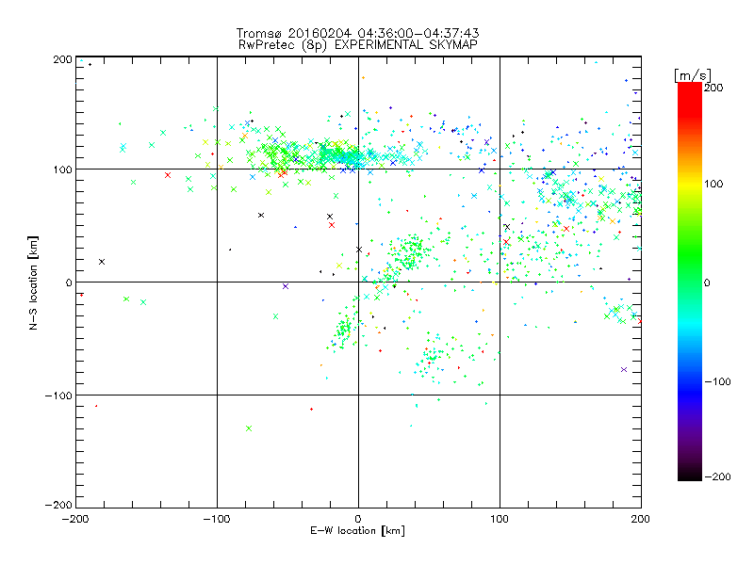Click the Tromsø date and time title
This screenshot has height=565, width=754.
pos(357,33)
